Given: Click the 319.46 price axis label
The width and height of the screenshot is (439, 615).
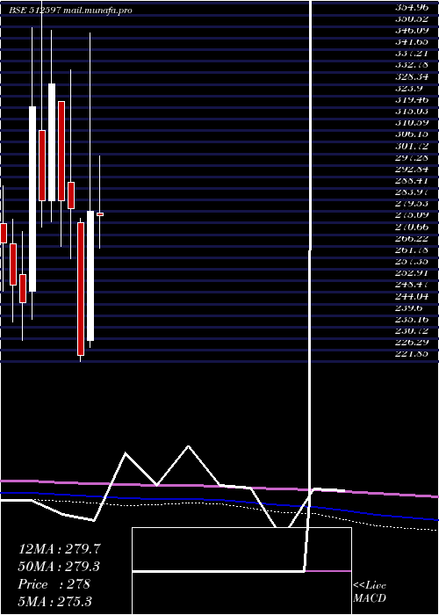Looking at the screenshot, I should 412,99.
